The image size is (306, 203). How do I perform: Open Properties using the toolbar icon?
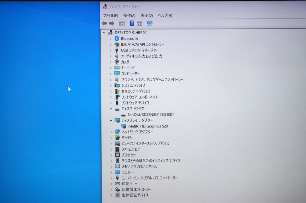click(x=139, y=23)
